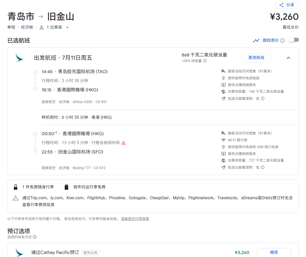Viewport: 306px width, 257px height.
Task: Click the 通过Cathay Pacific预订 booking option
Action: click(55, 252)
